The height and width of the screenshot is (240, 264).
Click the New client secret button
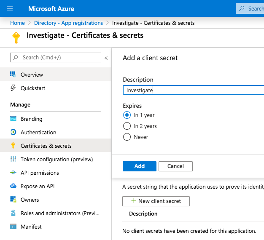156,201
